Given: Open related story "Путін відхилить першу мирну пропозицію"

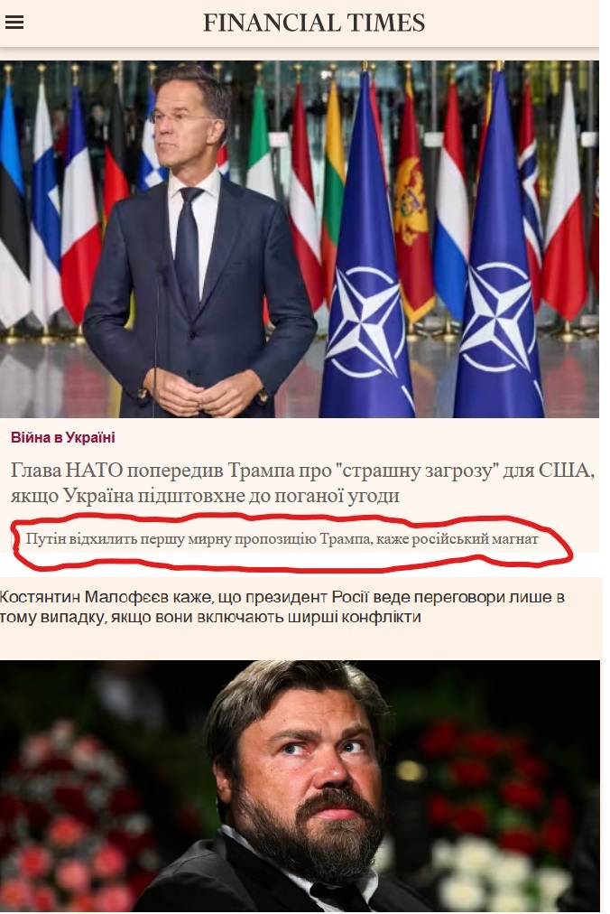Looking at the screenshot, I should pyautogui.click(x=282, y=538).
